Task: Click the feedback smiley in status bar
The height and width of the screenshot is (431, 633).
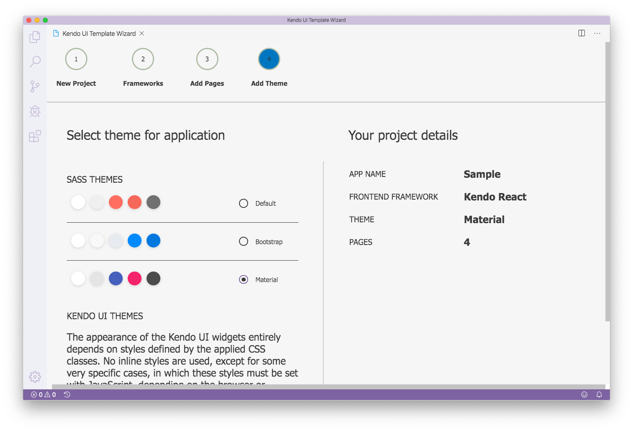Action: tap(584, 395)
